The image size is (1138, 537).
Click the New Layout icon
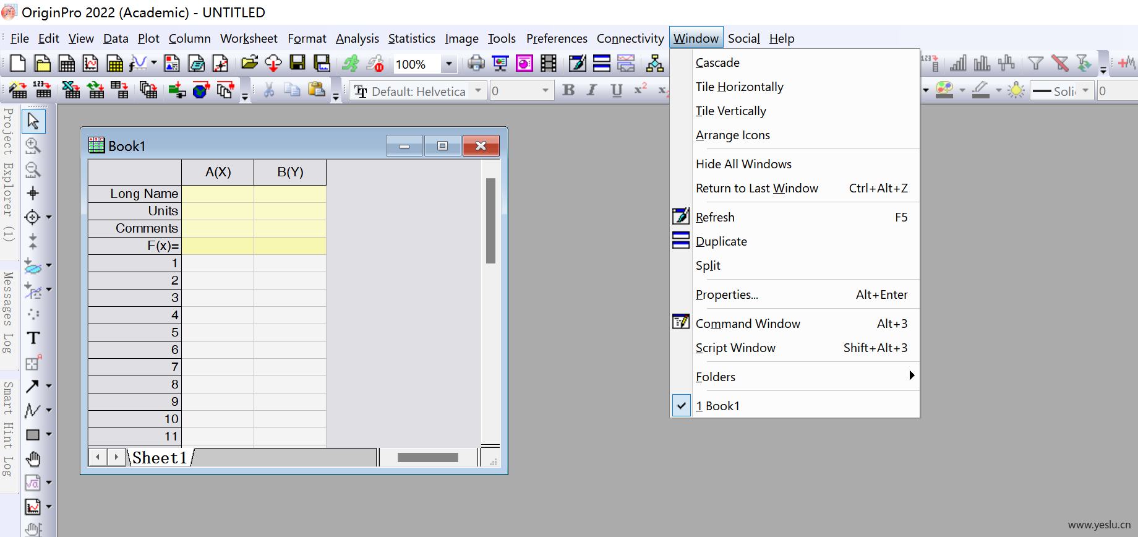tap(172, 63)
